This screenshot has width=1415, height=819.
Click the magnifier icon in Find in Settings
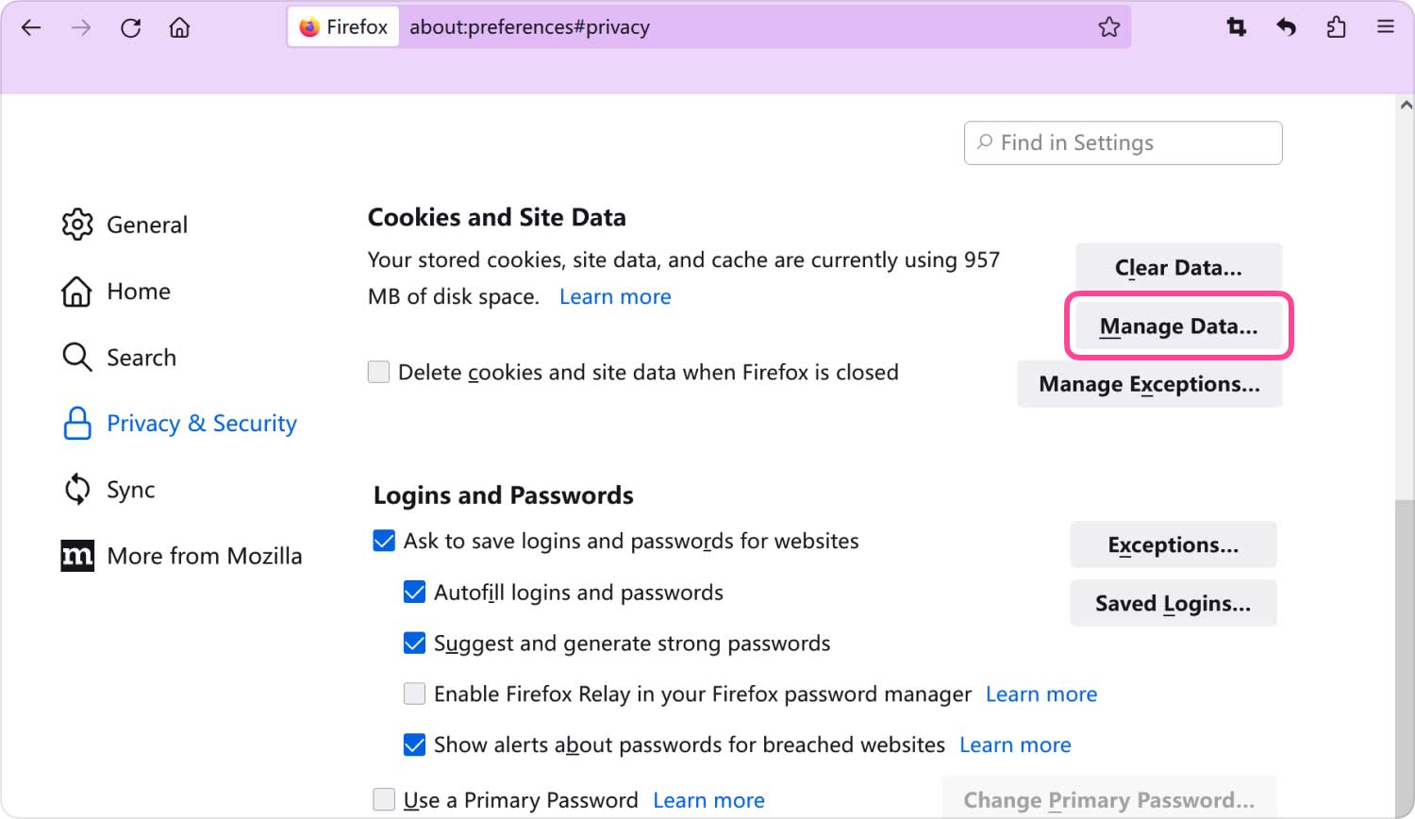coord(985,142)
